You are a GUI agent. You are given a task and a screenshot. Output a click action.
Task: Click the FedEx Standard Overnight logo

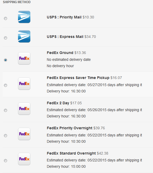click(24, 159)
